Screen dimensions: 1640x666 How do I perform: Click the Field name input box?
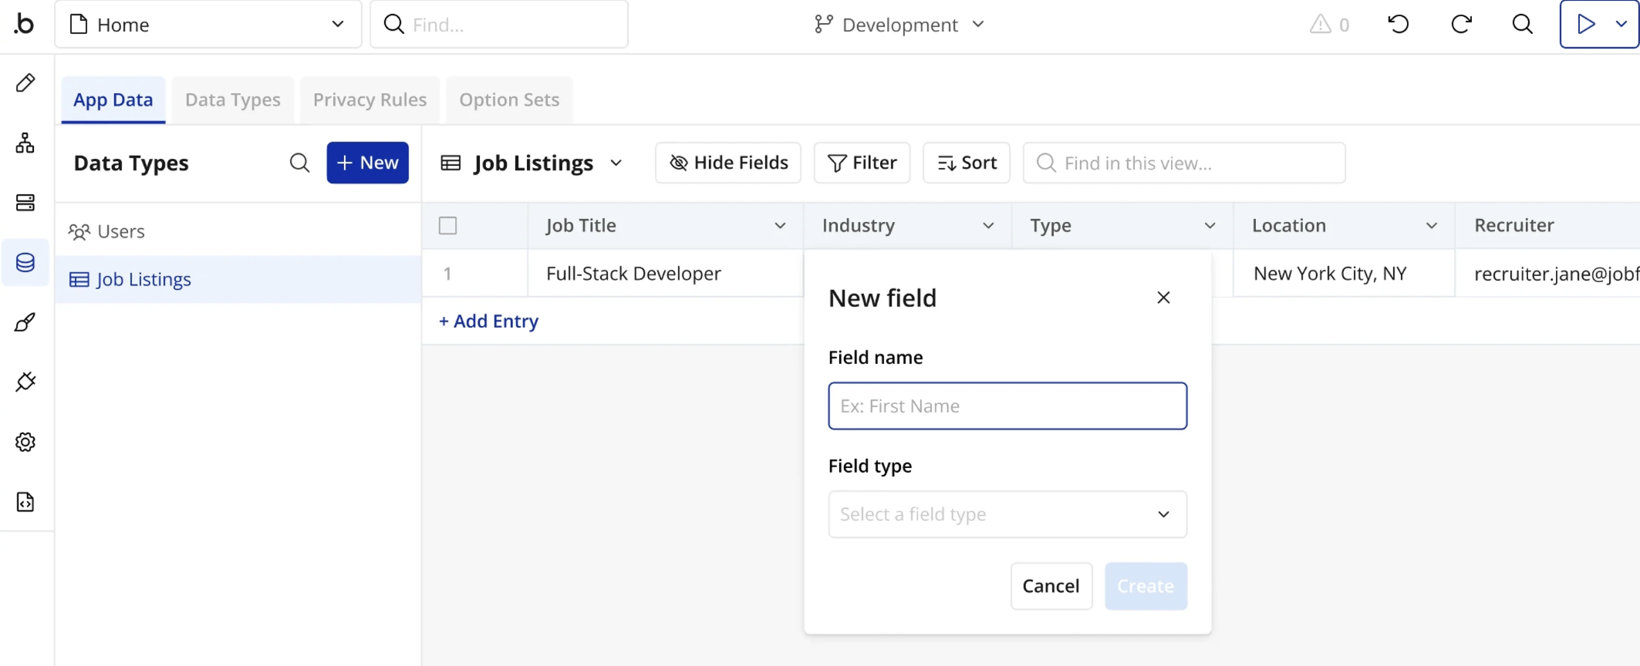(1007, 406)
